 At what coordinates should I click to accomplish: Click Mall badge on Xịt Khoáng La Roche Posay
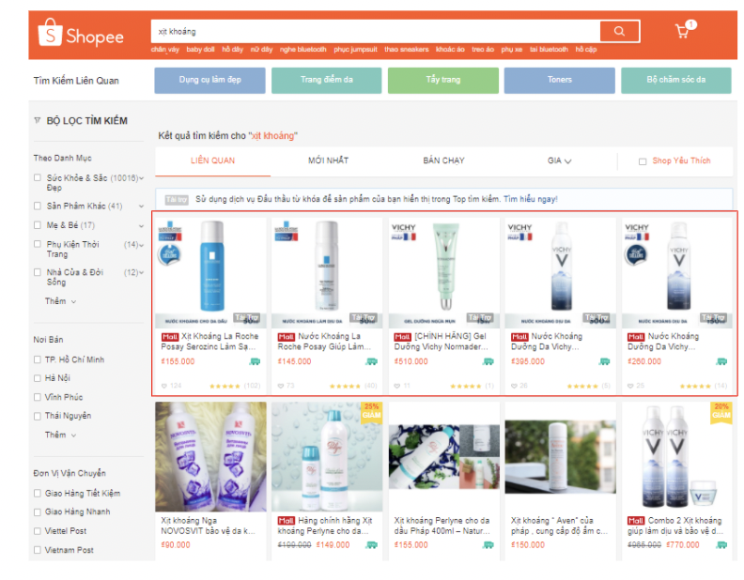tap(170, 337)
